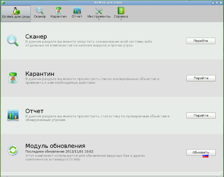Click the large magnifier icon beside Сканер heading
Image resolution: width=224 pixels, height=177 pixels.
[13, 40]
